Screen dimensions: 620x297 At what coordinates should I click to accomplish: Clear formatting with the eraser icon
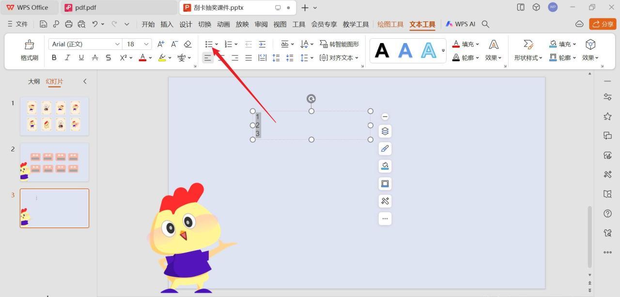pos(188,44)
